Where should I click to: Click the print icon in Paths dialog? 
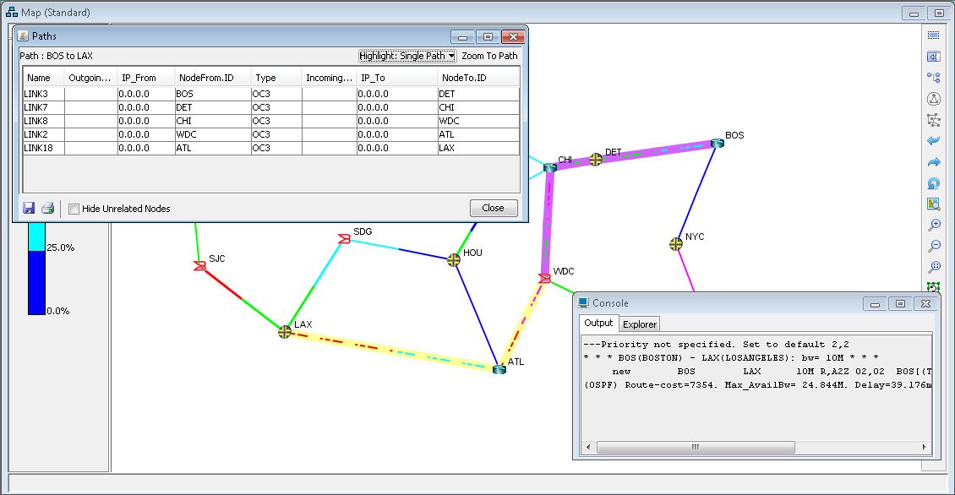48,209
